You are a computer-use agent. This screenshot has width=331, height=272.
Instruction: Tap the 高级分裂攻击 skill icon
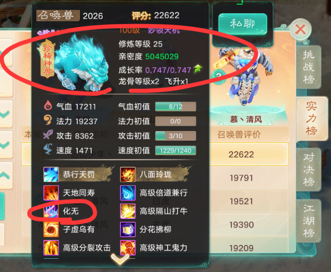tap(51, 248)
